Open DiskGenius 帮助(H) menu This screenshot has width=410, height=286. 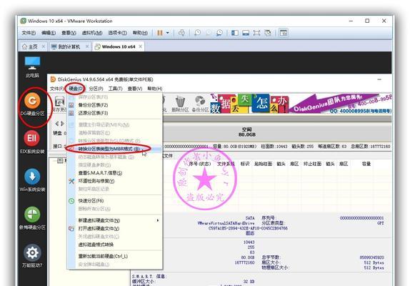[x=154, y=89]
